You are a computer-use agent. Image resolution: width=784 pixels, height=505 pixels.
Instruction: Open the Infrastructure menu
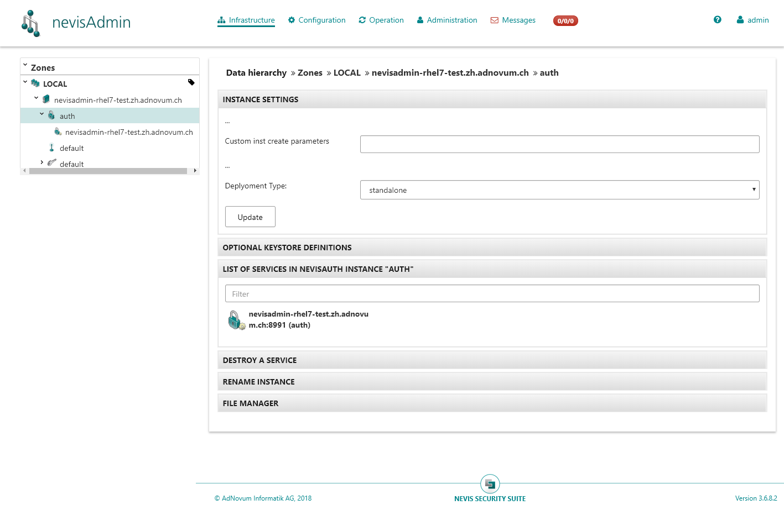pyautogui.click(x=246, y=20)
